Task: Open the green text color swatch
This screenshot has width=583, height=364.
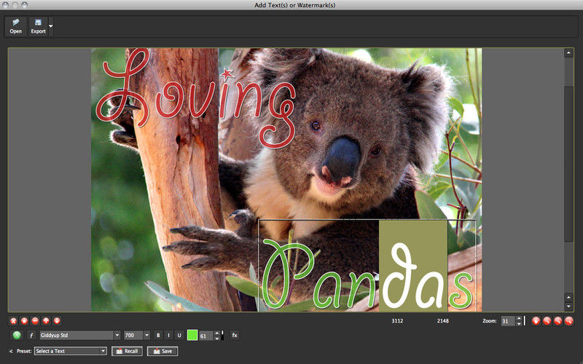Action: (x=192, y=336)
